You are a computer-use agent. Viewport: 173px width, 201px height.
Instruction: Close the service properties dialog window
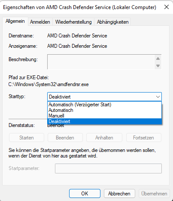click(x=167, y=7)
